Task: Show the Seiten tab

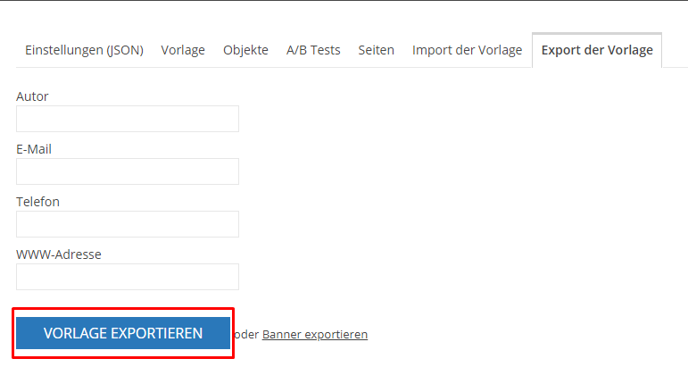Action: point(376,50)
